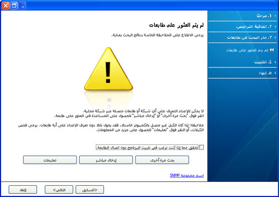Screen dimensions: 279x197
Task: Click the إدخال مباشر (Direct input) button
Action: pos(106,160)
